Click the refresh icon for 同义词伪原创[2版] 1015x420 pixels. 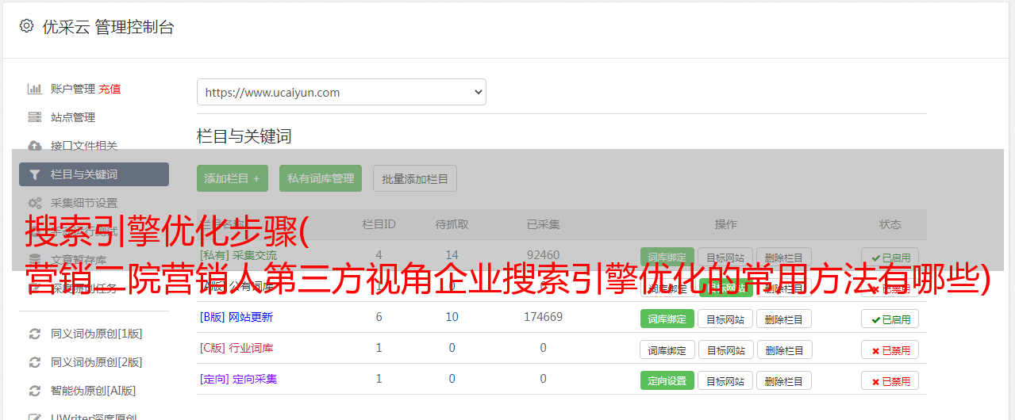pos(34,362)
